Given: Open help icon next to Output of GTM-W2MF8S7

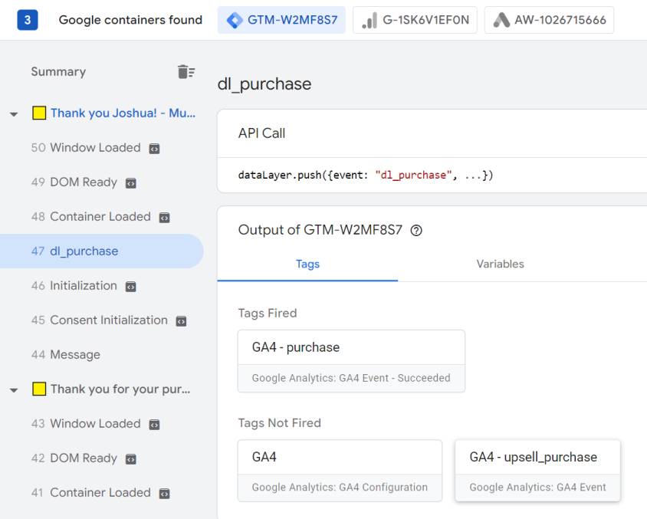Looking at the screenshot, I should 416,230.
